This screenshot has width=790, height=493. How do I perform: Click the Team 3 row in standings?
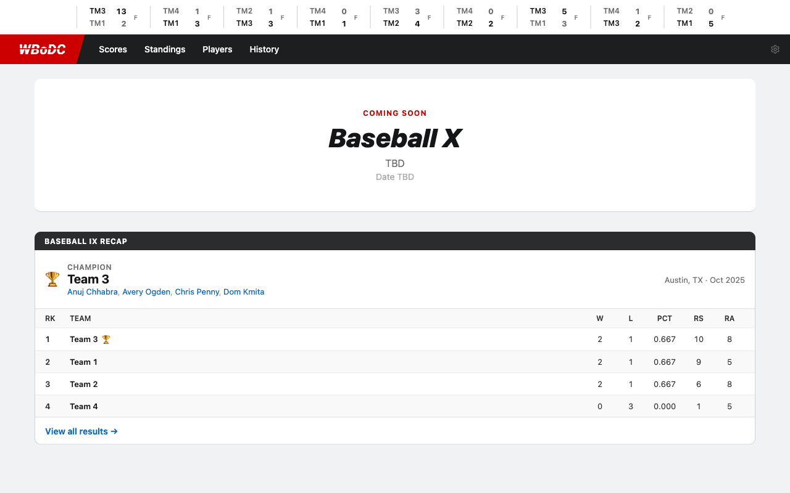coord(395,339)
